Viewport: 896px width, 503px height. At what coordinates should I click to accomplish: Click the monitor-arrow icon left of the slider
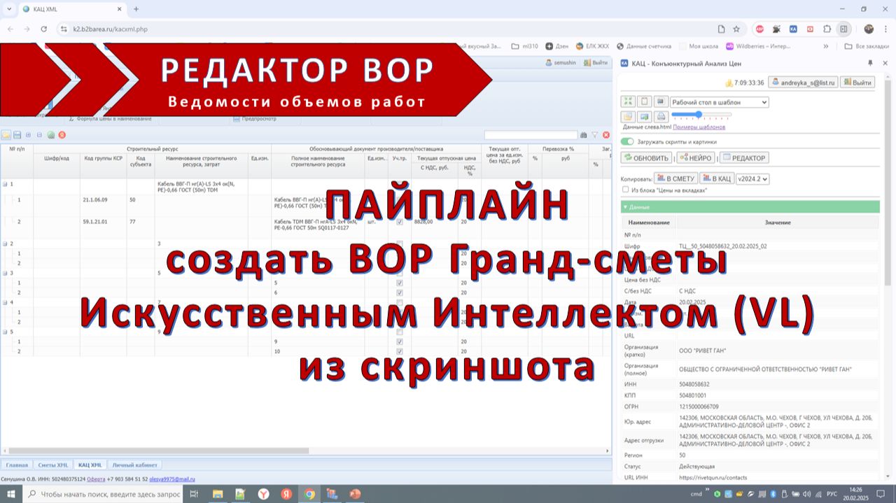coord(645,117)
